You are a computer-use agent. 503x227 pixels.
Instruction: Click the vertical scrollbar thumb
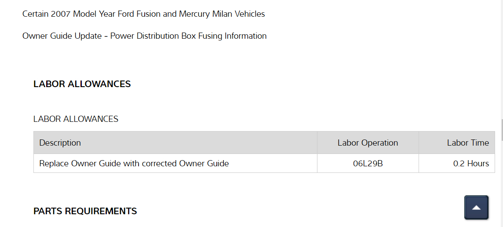coord(501,129)
